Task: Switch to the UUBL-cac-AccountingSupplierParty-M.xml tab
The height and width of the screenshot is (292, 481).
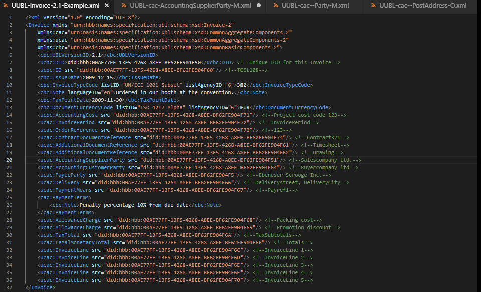Action: [190, 5]
